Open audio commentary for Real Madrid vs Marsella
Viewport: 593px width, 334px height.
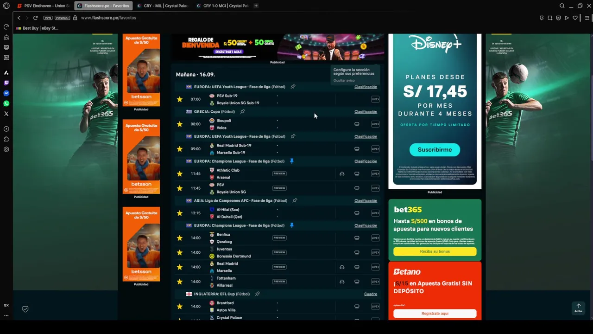tap(342, 267)
